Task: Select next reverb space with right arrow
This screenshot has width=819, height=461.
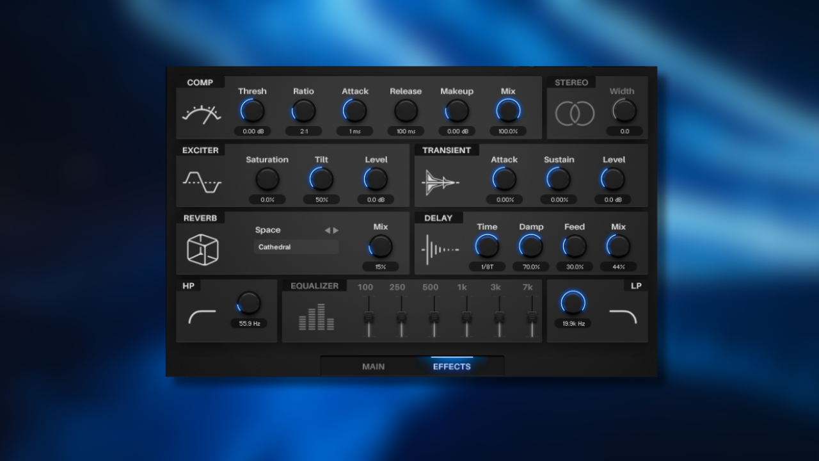Action: [337, 230]
